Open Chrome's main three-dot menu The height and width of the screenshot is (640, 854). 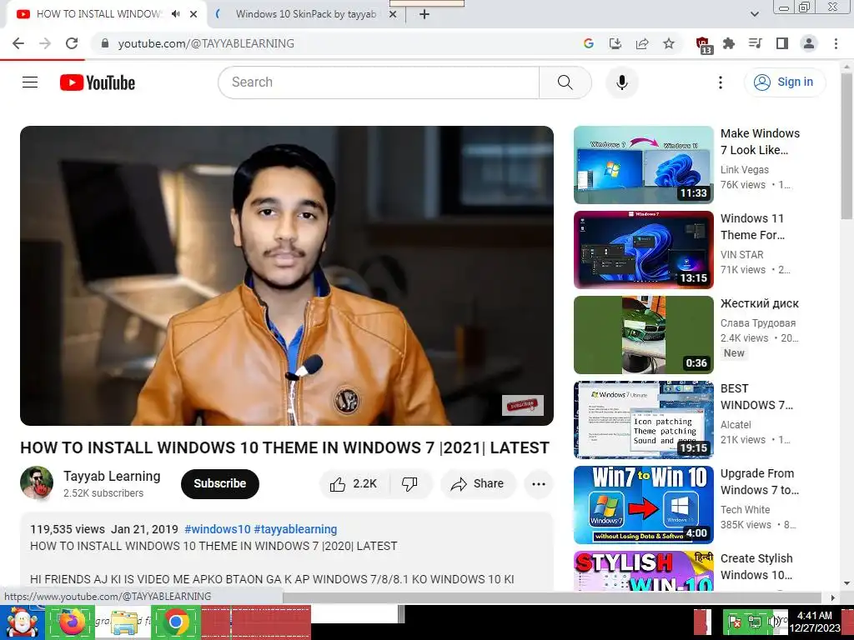(x=836, y=43)
